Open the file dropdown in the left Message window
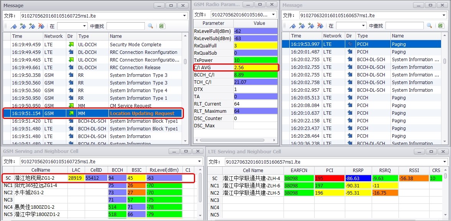451x221 pixels. pos(185,16)
